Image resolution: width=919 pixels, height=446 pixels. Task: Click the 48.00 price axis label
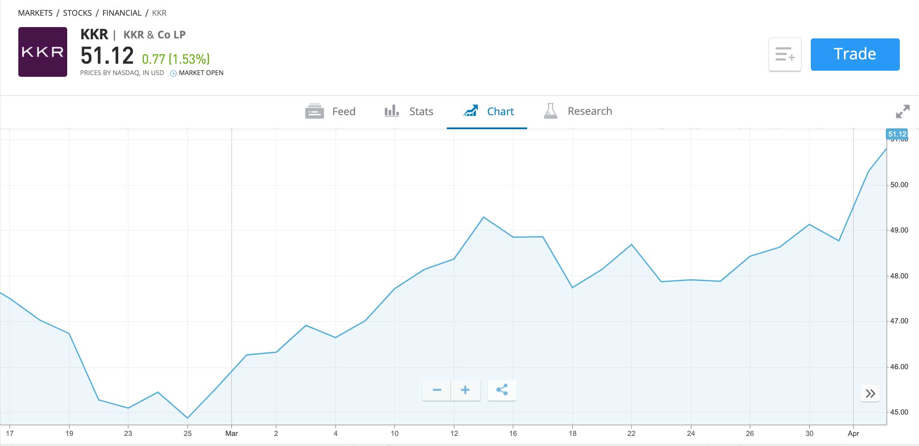point(899,276)
